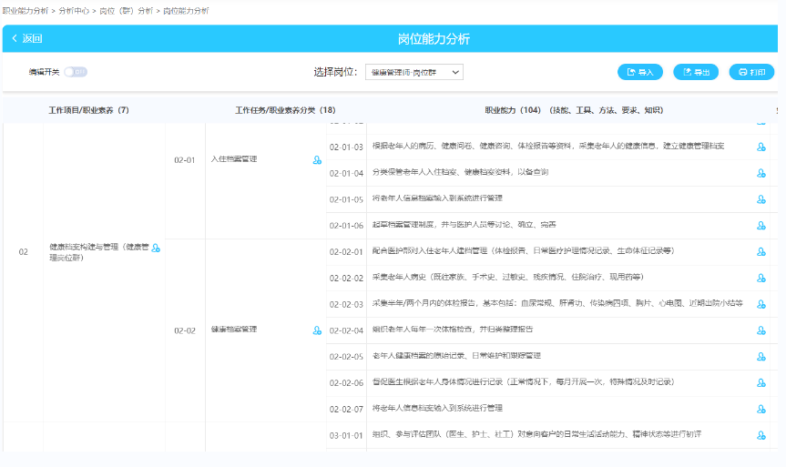Viewport: 786px width, 467px height.
Task: Open 岗位(群)分析 breadcrumb link
Action: (126, 11)
